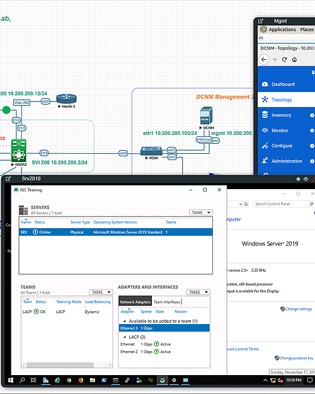Select the SRV server row
Image resolution: width=315 pixels, height=394 pixels.
(x=116, y=232)
